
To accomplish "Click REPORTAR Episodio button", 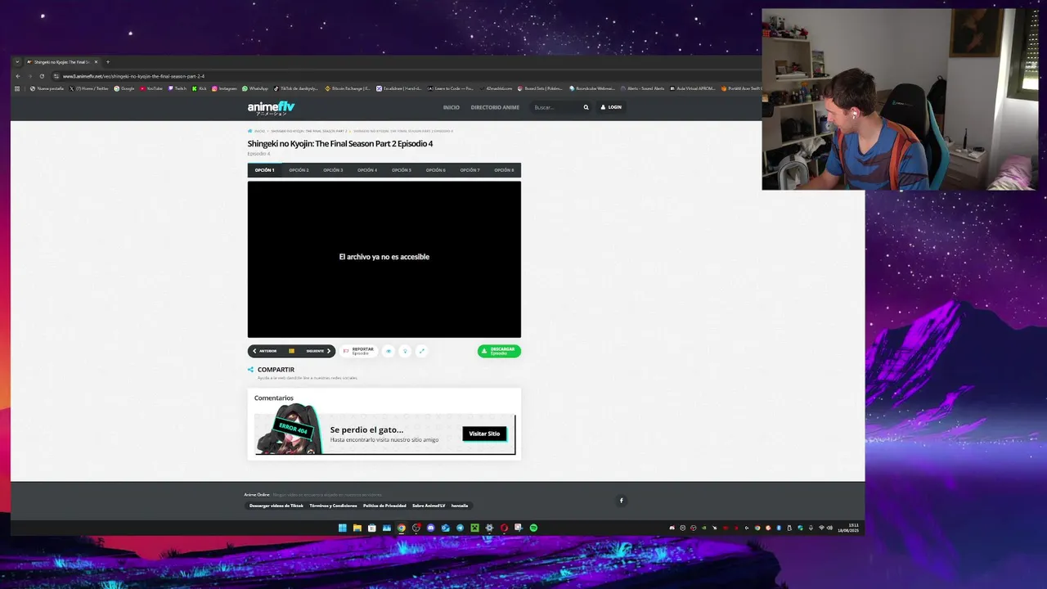I will (x=358, y=351).
